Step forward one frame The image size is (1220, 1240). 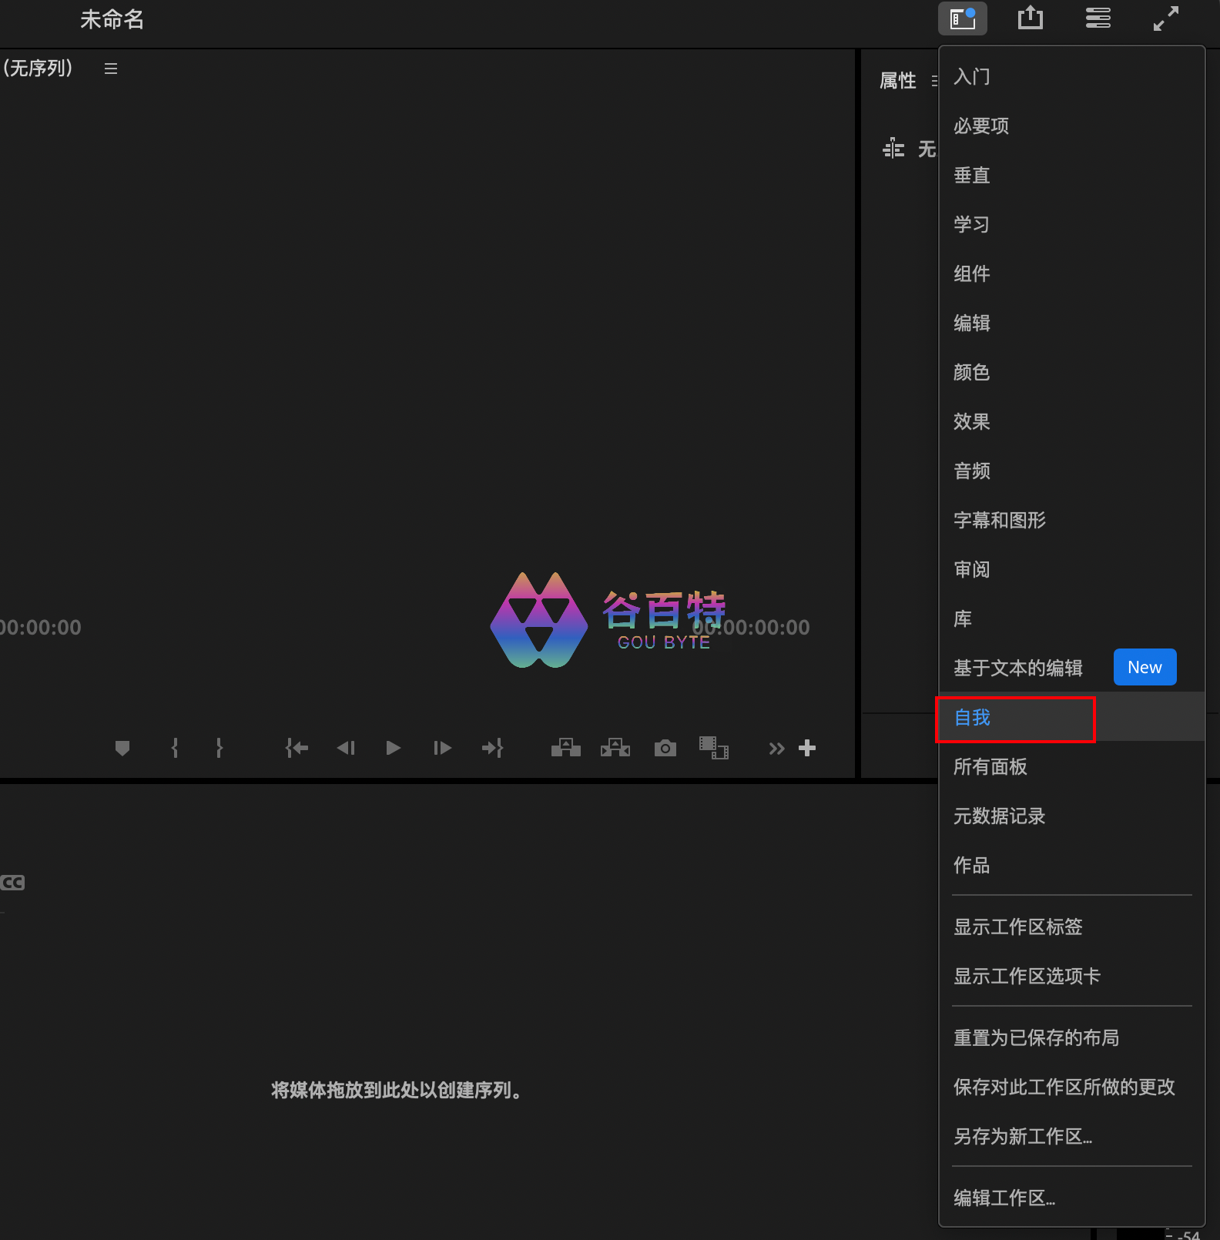coord(442,748)
